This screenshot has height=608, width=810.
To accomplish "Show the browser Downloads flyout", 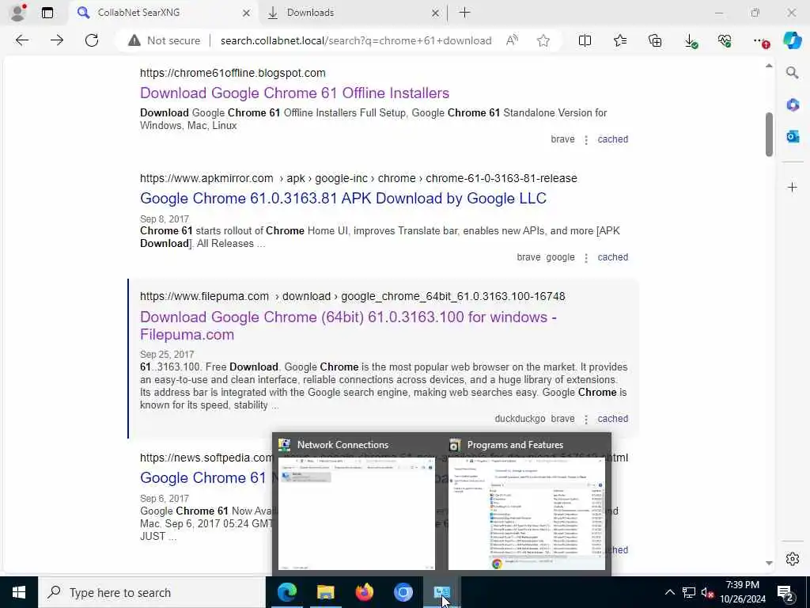I will coord(691,41).
